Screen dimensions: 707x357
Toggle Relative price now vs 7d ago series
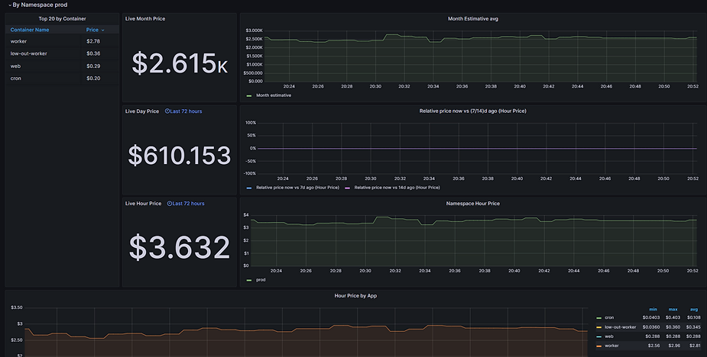coord(297,188)
